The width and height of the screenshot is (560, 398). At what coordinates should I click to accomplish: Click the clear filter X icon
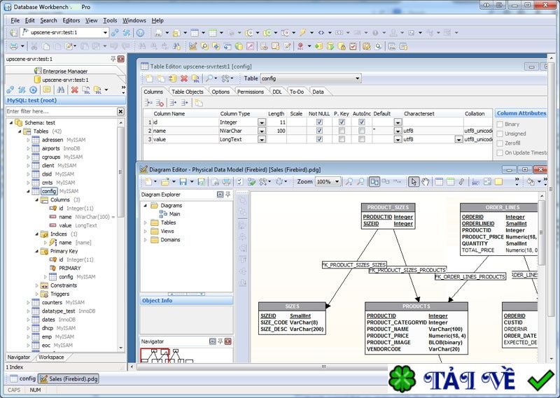click(120, 112)
